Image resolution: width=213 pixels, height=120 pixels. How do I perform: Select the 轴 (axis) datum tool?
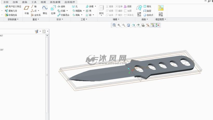pyautogui.click(x=34, y=6)
